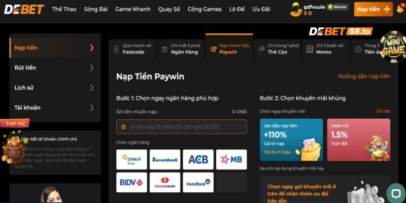Click the Thẻ Cào card icon

pyautogui.click(x=261, y=49)
